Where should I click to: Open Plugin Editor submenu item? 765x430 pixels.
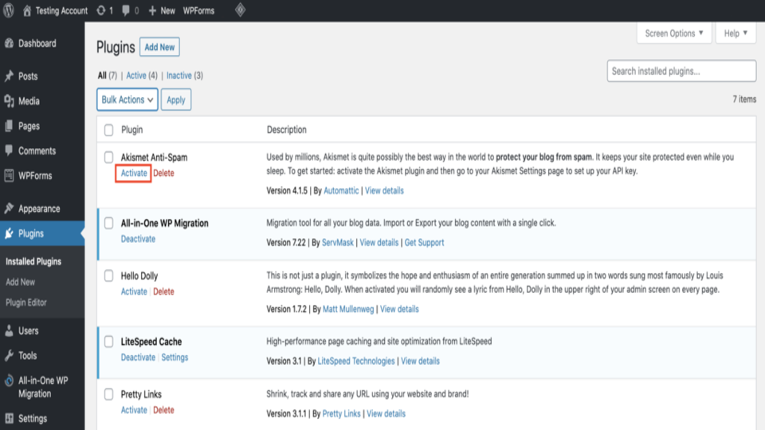[26, 303]
